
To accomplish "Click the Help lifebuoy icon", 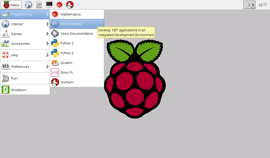I will (6, 55).
